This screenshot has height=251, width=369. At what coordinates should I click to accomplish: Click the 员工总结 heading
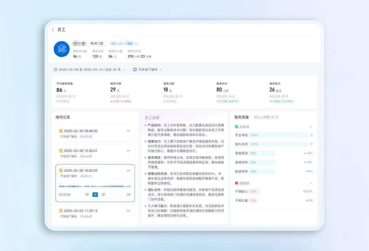[x=152, y=118]
